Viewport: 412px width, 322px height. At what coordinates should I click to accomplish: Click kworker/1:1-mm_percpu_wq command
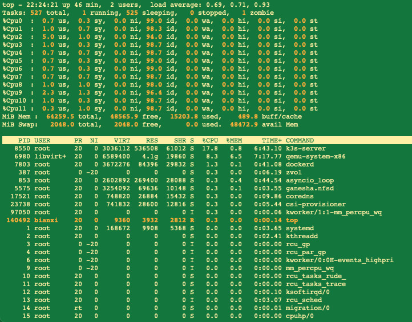pos(334,213)
